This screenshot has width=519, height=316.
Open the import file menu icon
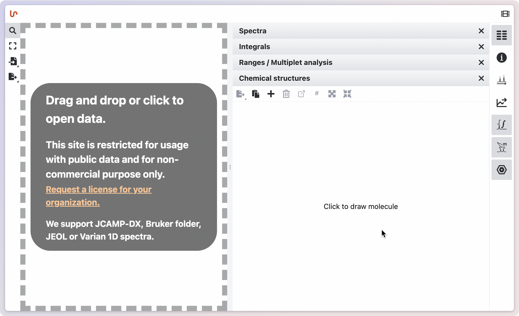click(12, 61)
